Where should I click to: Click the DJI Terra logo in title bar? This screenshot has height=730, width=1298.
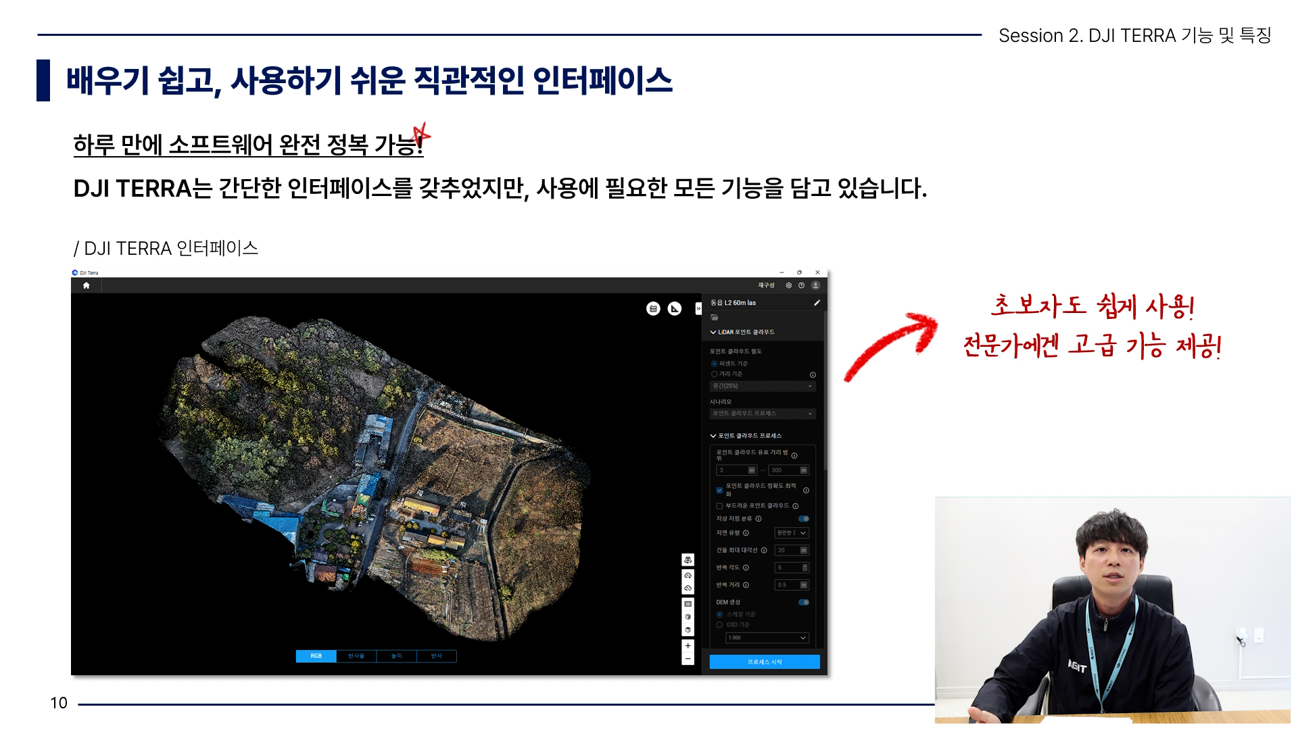(75, 273)
